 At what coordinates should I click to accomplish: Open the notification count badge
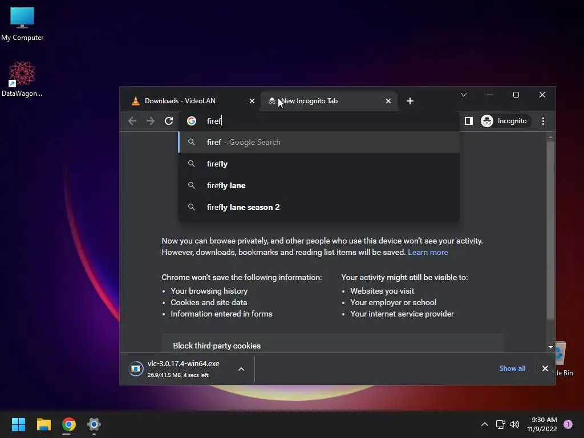point(568,424)
